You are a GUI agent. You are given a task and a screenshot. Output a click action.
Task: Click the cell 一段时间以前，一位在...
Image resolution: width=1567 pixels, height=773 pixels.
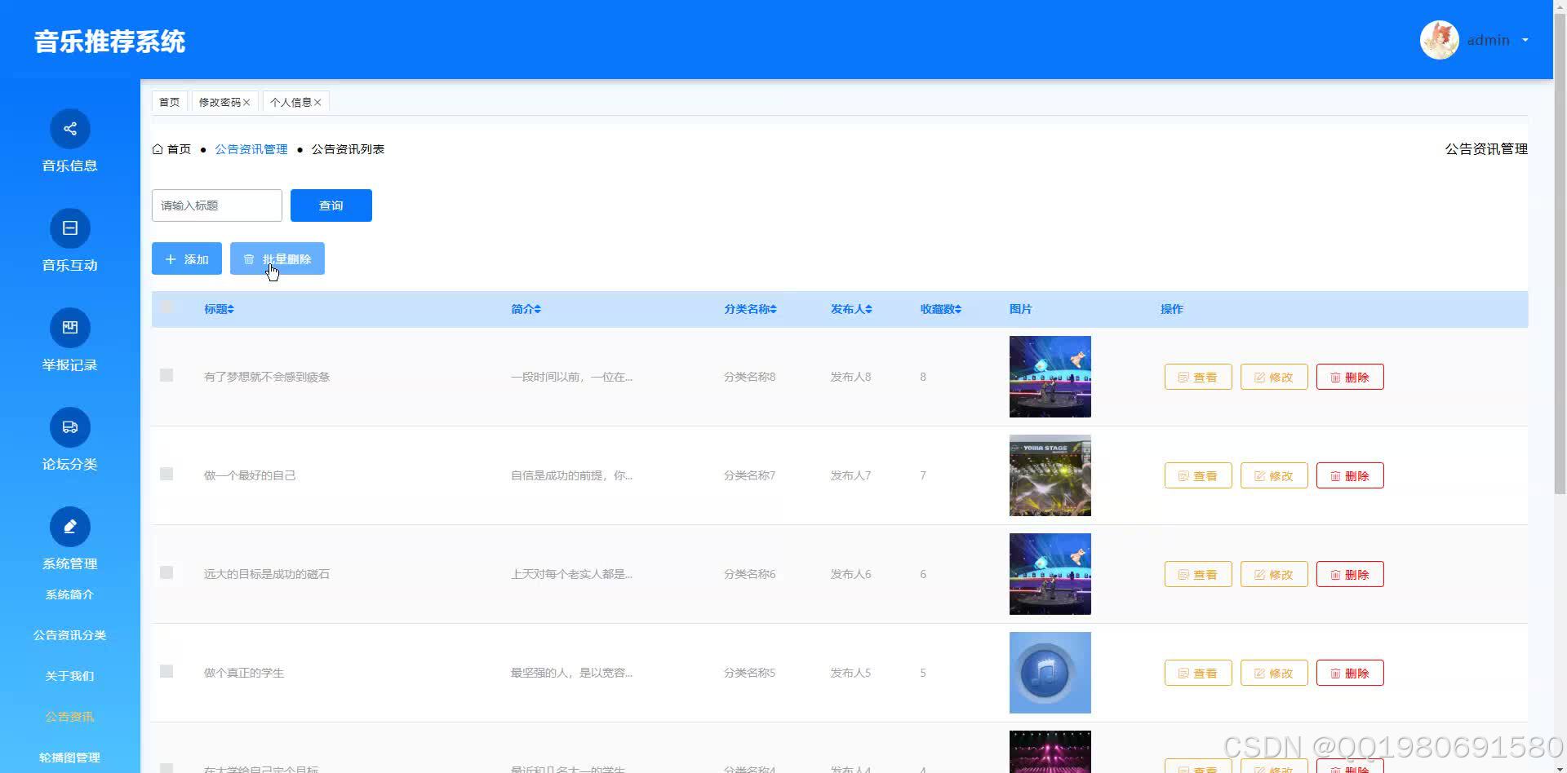point(571,377)
